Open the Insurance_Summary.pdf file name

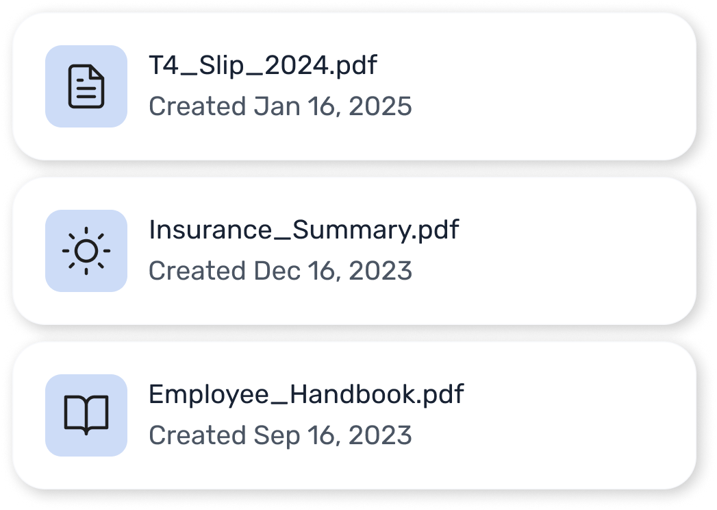303,230
